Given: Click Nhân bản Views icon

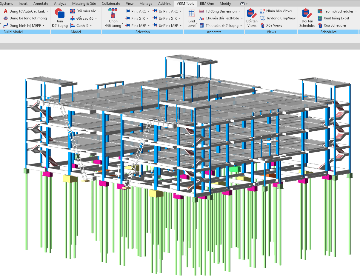Looking at the screenshot, I should tap(262, 11).
